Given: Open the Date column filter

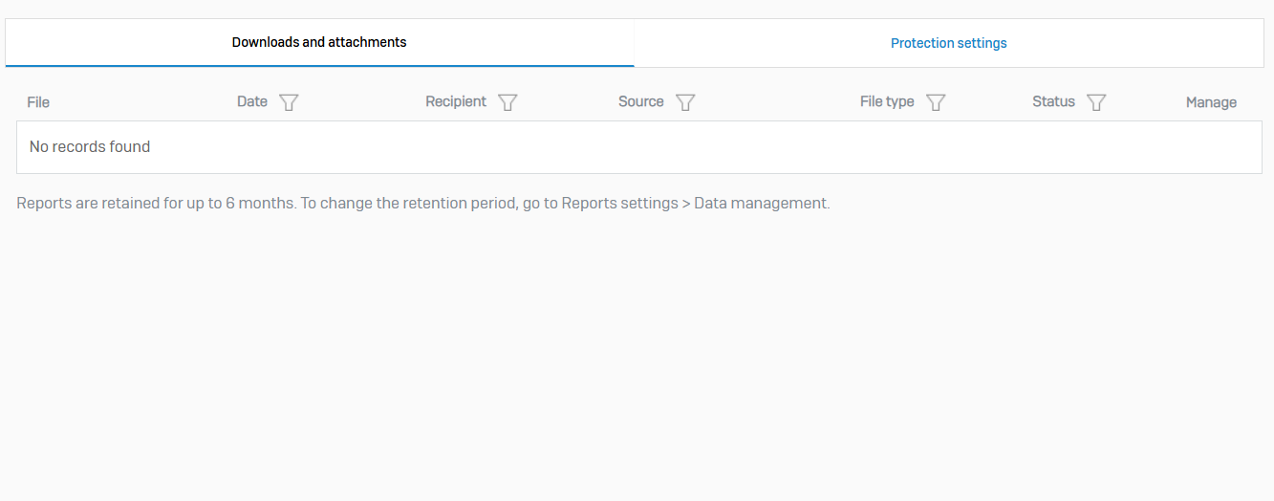Looking at the screenshot, I should [289, 102].
